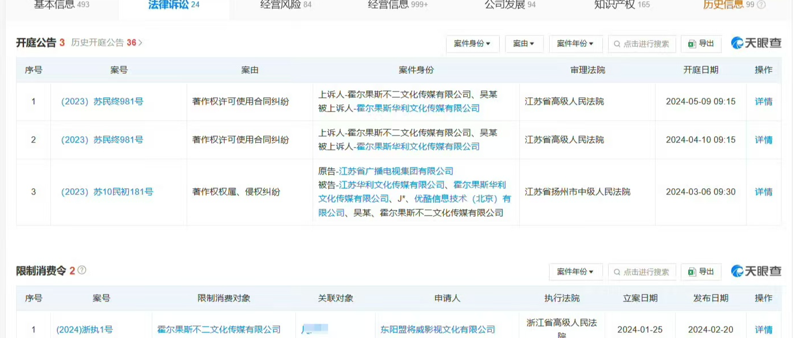Screen dimensions: 793x338
Task: Click the search field in 限制消费令 section
Action: [x=642, y=272]
